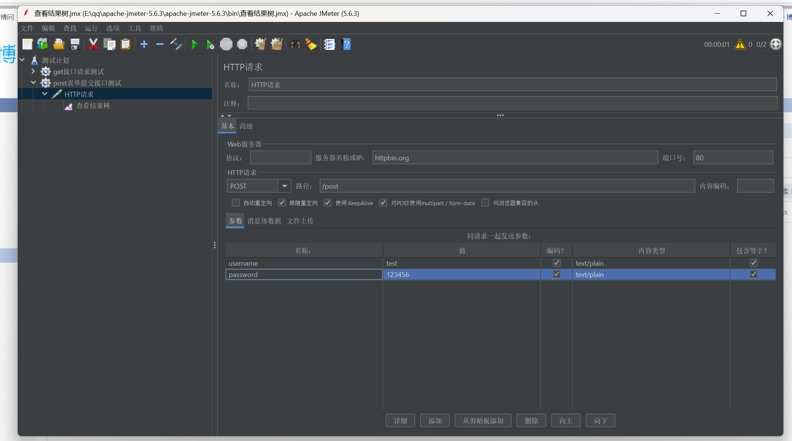Click the Cut scissors icon in toolbar
Viewport: 792px width, 441px height.
pos(93,45)
